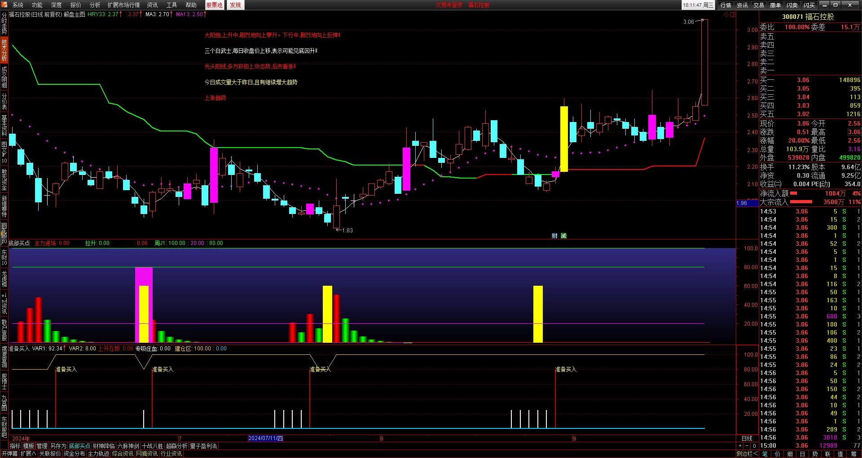The image size is (862, 458).
Task: Click the 闪卖 quick sell button
Action: 792,5
